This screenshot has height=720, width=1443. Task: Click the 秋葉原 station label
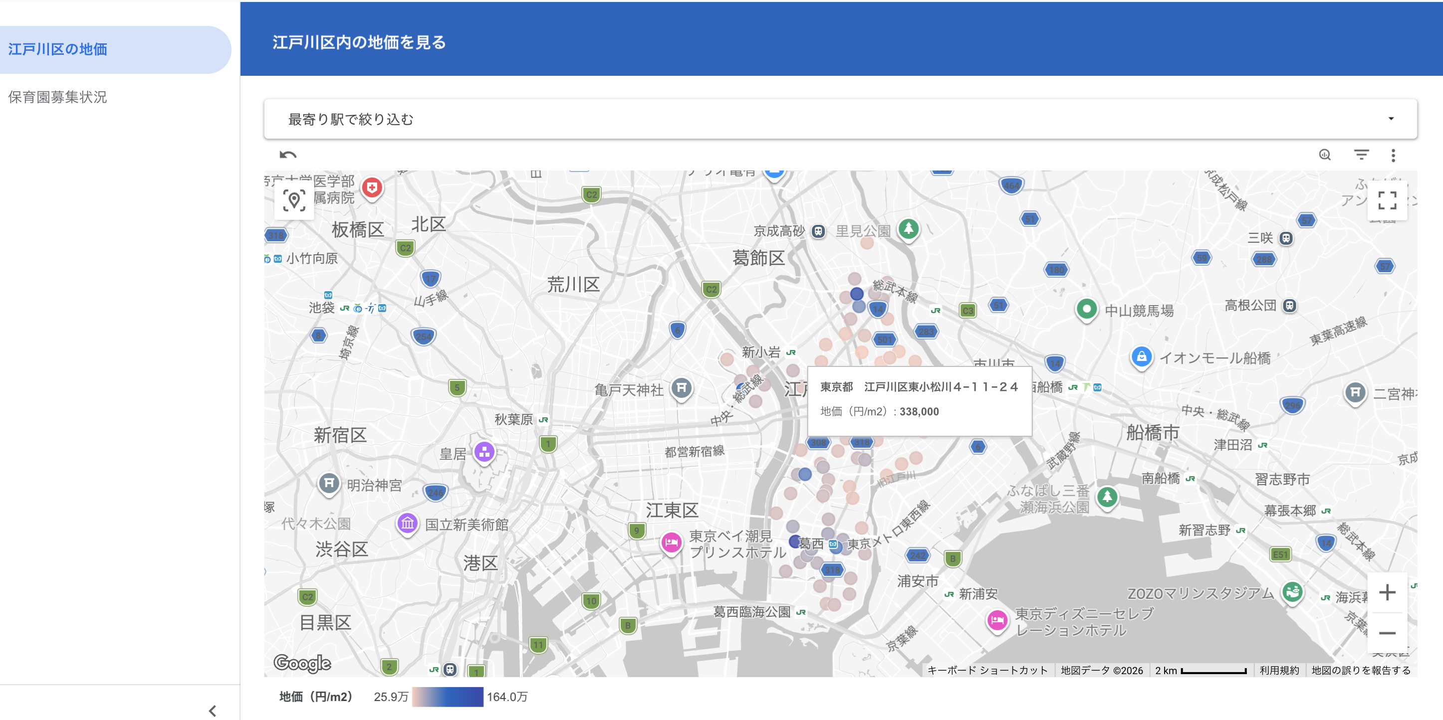(513, 419)
